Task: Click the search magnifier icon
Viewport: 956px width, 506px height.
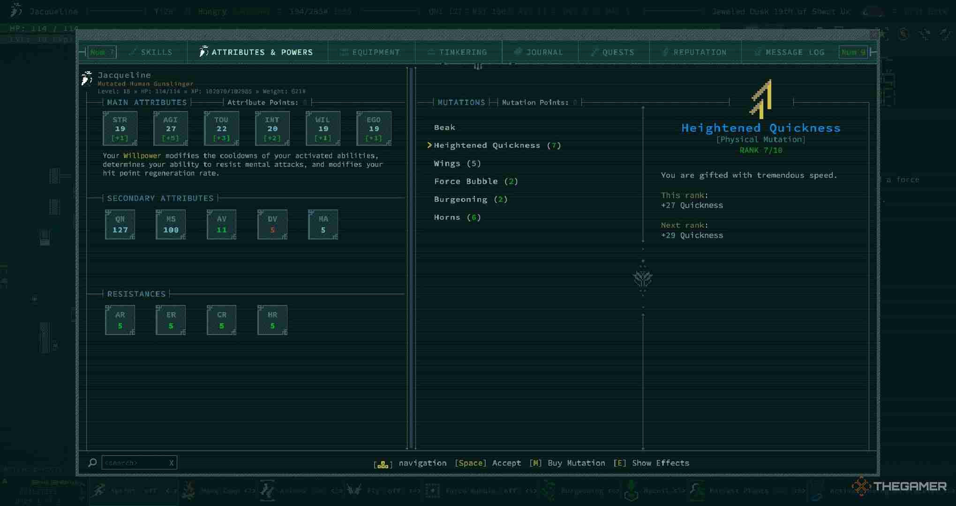Action: (92, 462)
